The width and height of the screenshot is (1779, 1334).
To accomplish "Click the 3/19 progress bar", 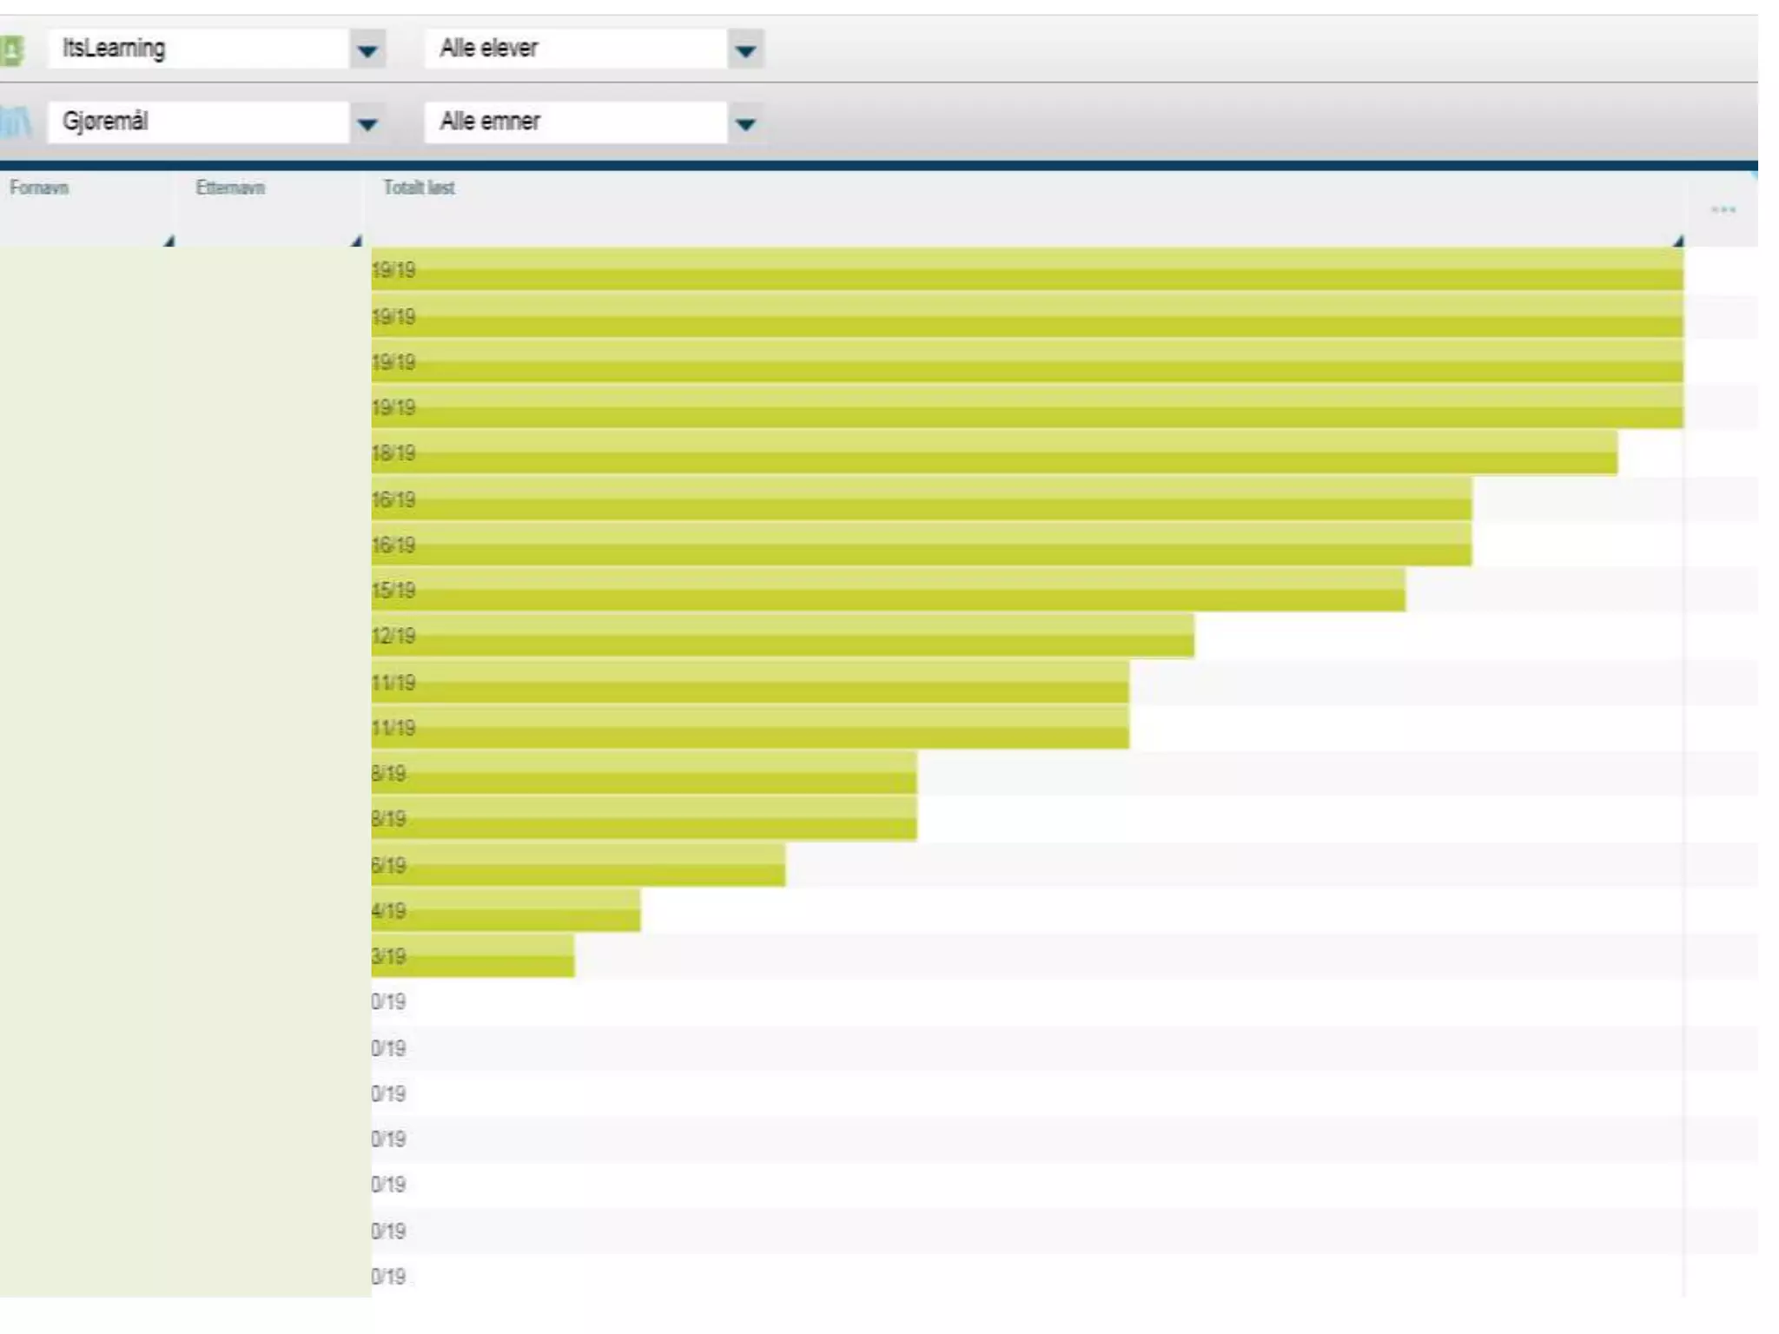I will [473, 956].
